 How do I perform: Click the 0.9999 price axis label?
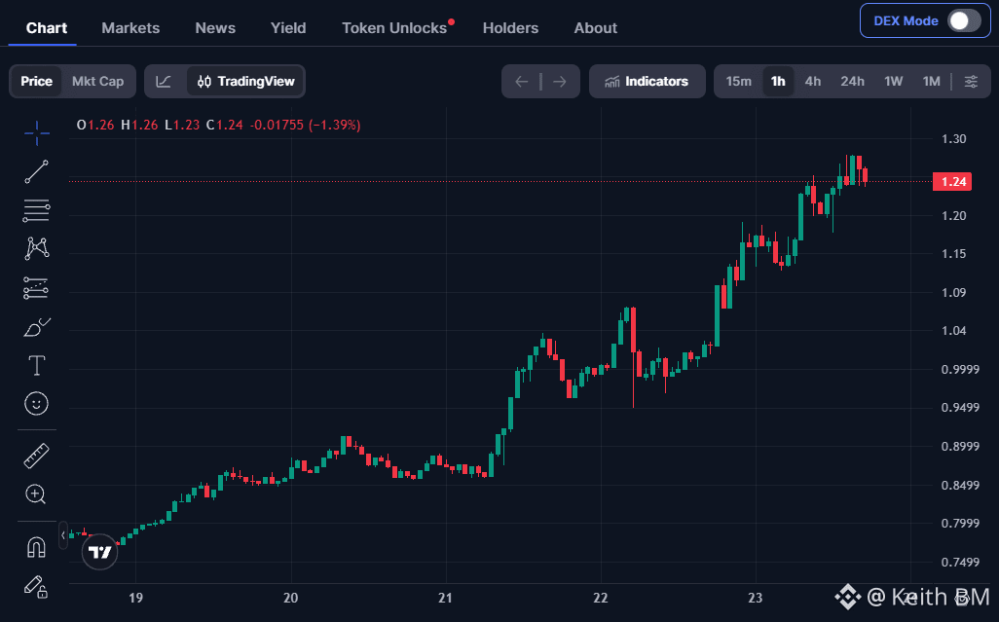[x=960, y=369]
